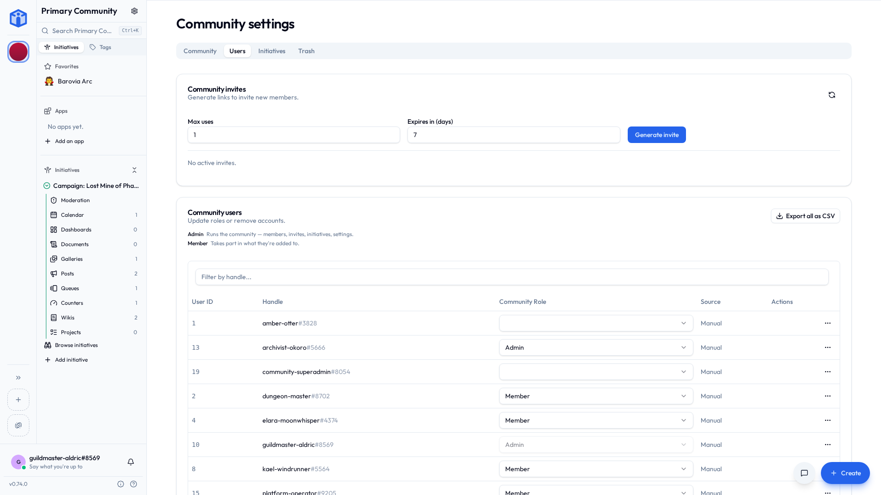
Task: Select the Tags sidebar tab
Action: coord(100,47)
